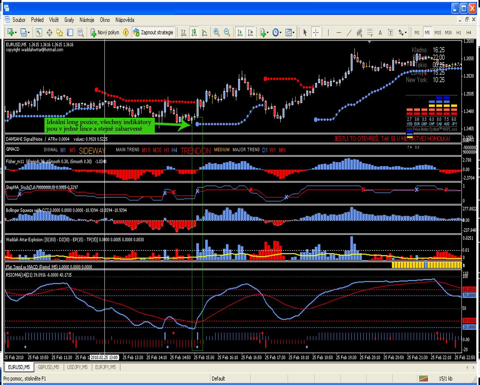Open the Okno menu
The image size is (480, 385).
click(105, 20)
